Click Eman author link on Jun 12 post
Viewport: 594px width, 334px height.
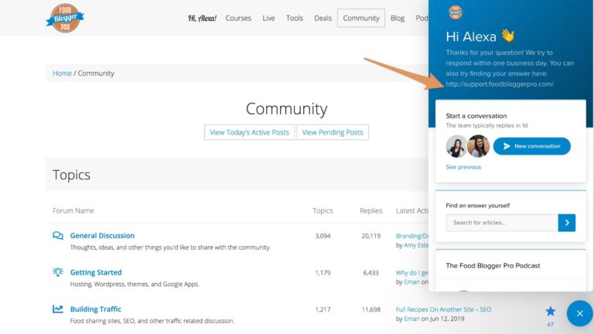click(x=411, y=319)
